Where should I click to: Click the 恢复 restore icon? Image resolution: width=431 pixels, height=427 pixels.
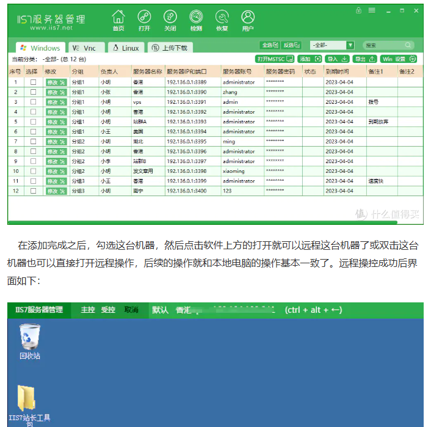point(222,20)
